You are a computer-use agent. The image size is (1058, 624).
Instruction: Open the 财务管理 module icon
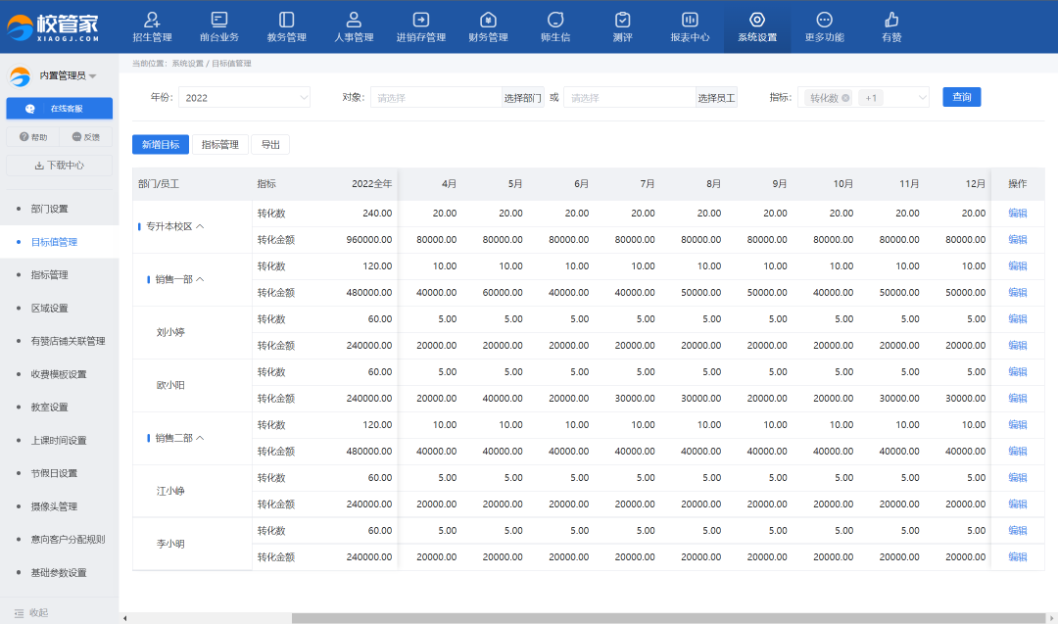tap(488, 21)
